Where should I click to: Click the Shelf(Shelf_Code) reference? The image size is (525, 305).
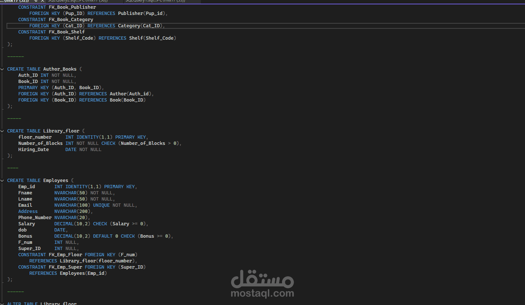pos(153,38)
